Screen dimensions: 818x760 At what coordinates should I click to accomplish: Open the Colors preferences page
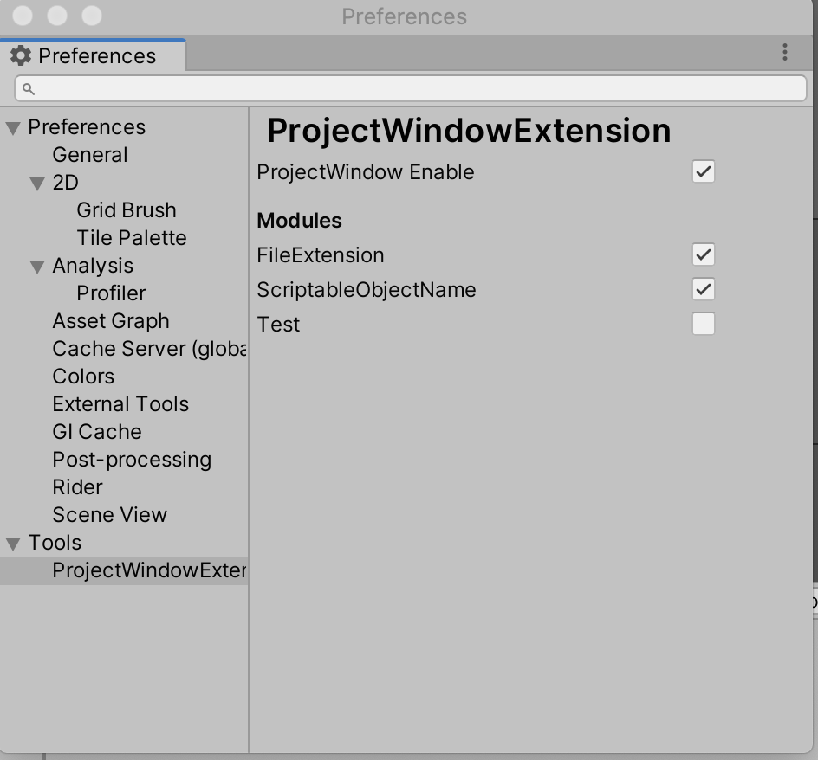pos(83,377)
